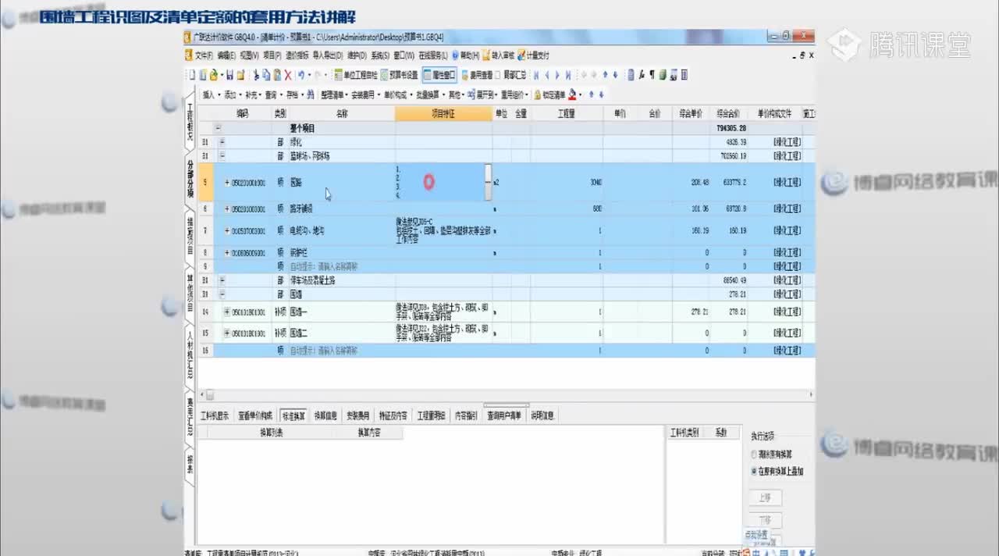The height and width of the screenshot is (556, 999).
Task: Click the 计量支付 toolbar icon
Action: (x=533, y=55)
